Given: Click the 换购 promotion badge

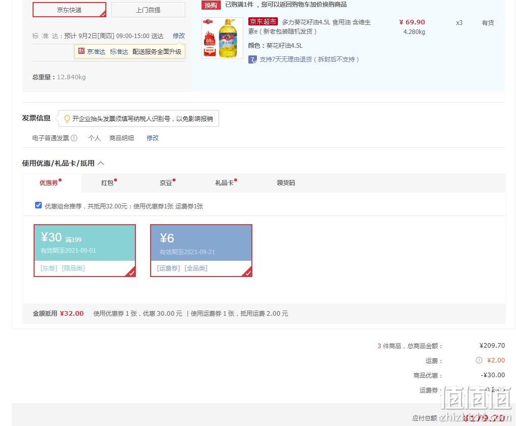Looking at the screenshot, I should [x=211, y=5].
